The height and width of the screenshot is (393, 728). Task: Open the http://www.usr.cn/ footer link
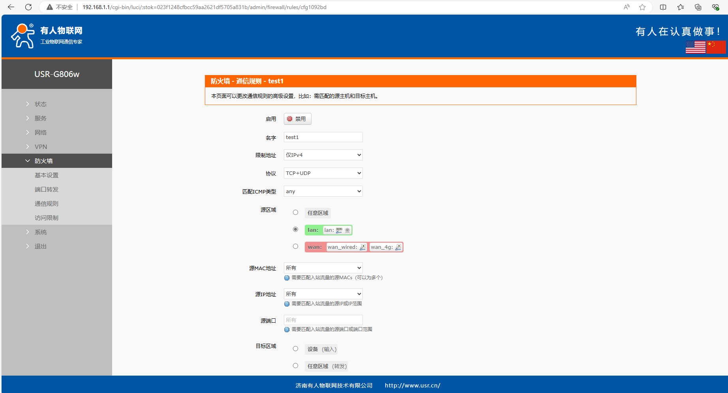pos(413,385)
